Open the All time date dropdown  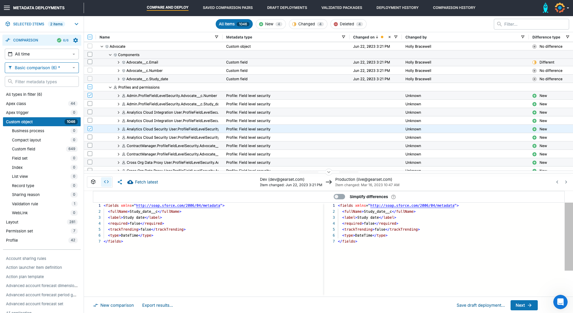pos(42,54)
